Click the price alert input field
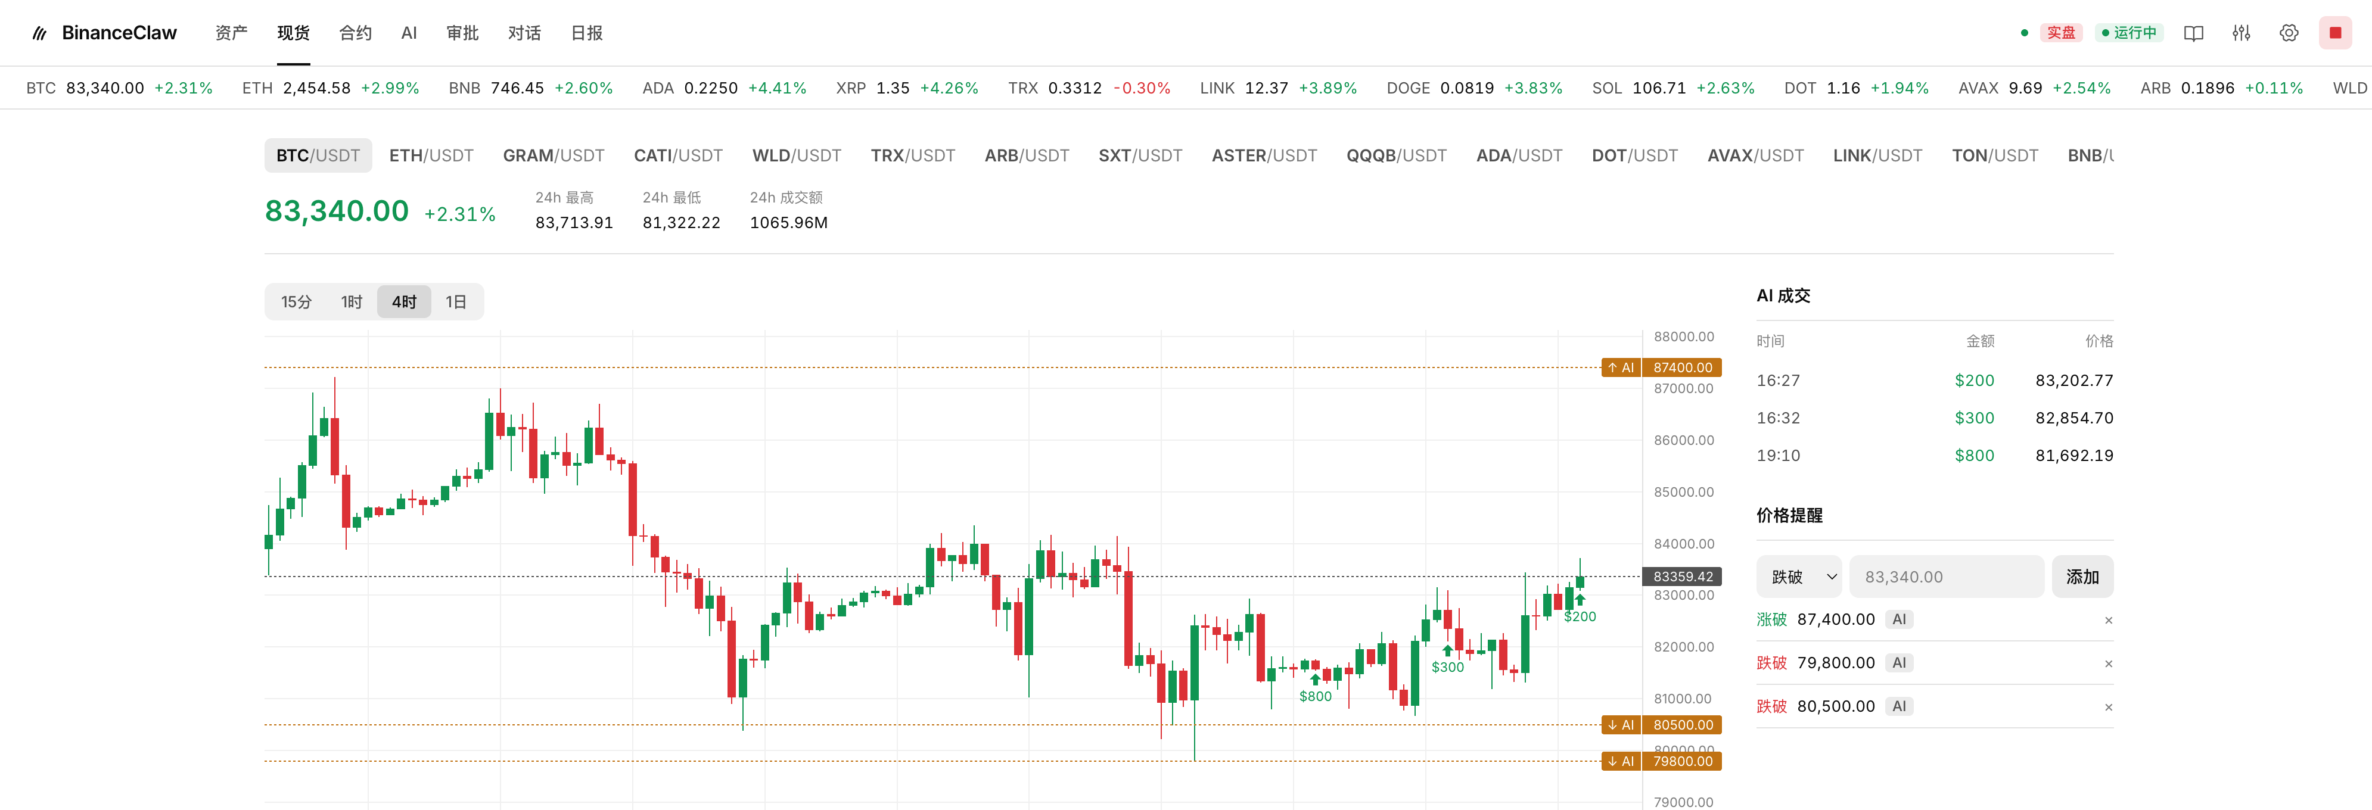This screenshot has width=2372, height=810. [x=1945, y=577]
